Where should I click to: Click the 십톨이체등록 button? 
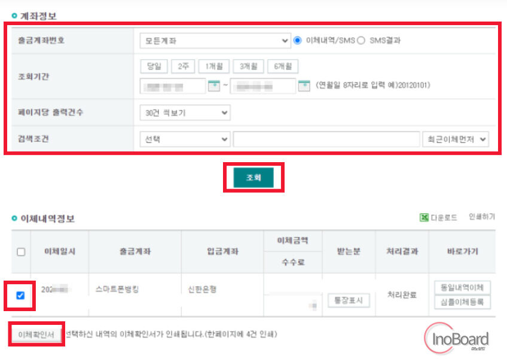pos(462,302)
